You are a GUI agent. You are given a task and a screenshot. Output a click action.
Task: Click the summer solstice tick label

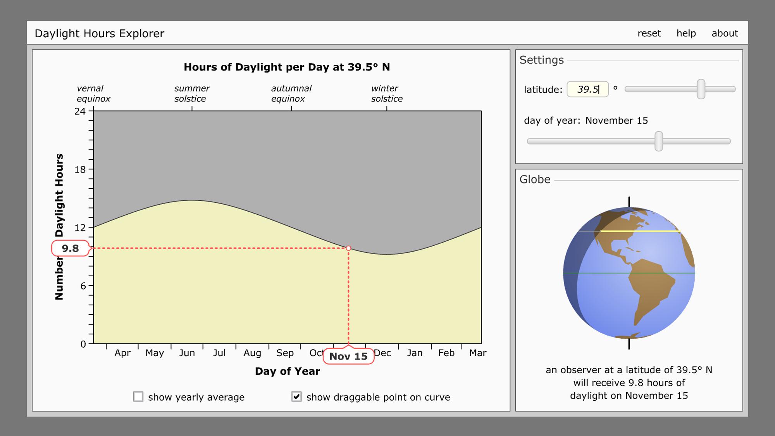click(x=192, y=93)
